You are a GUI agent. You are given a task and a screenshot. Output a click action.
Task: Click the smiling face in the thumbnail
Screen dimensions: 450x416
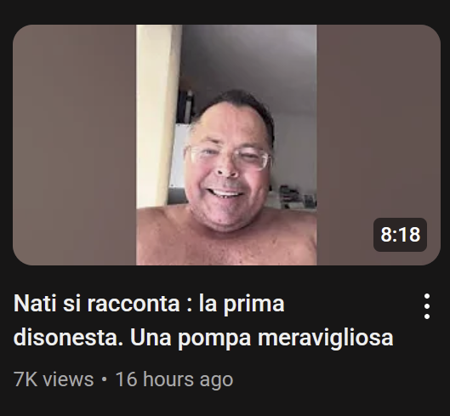[229, 161]
